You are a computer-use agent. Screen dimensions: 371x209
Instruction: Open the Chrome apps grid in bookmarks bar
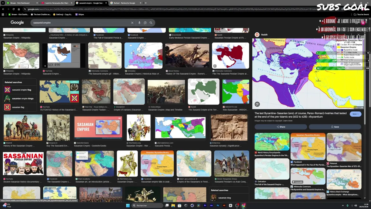pyautogui.click(x=3, y=14)
